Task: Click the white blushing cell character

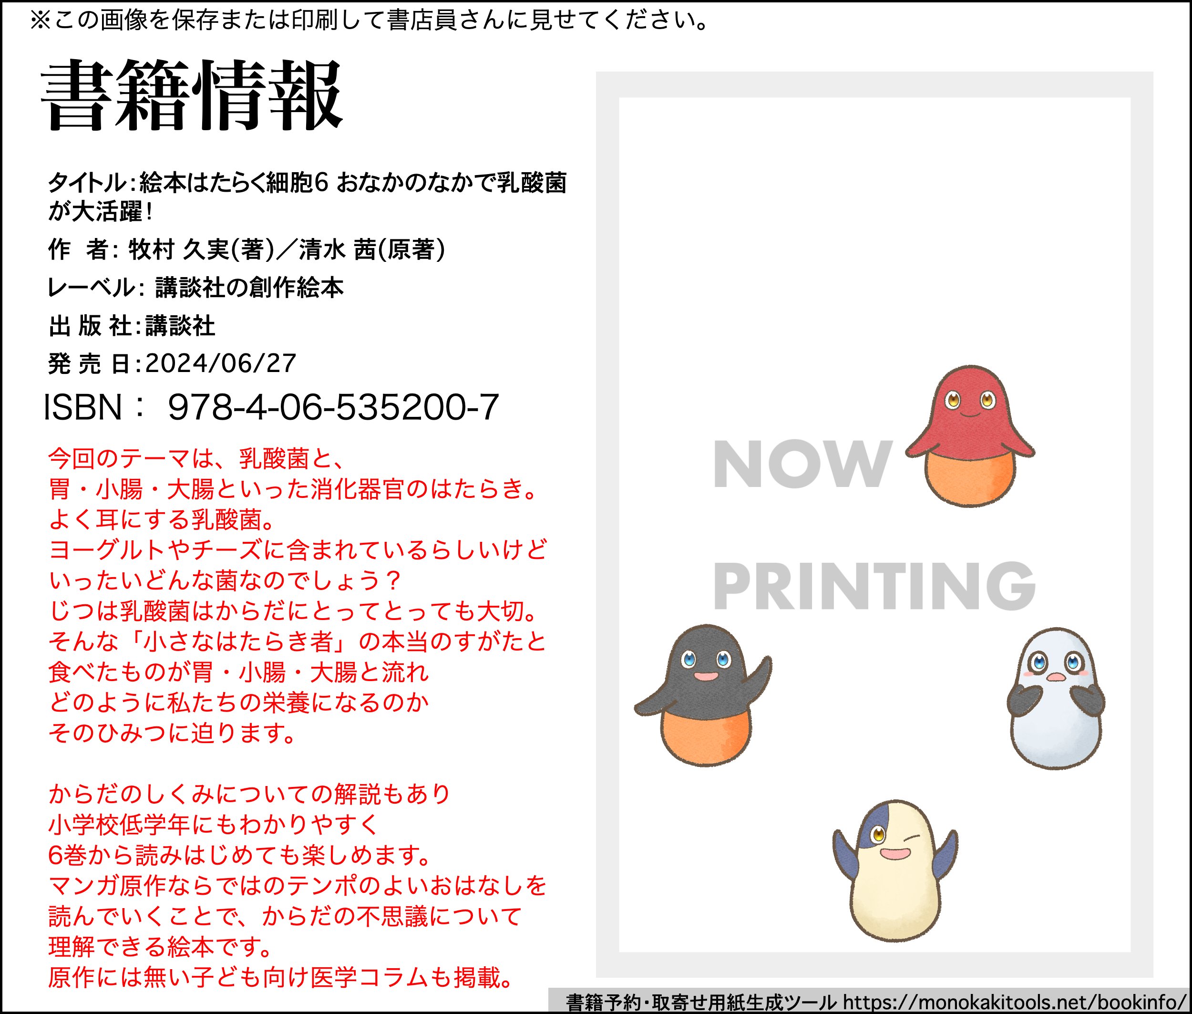Action: 1056,698
